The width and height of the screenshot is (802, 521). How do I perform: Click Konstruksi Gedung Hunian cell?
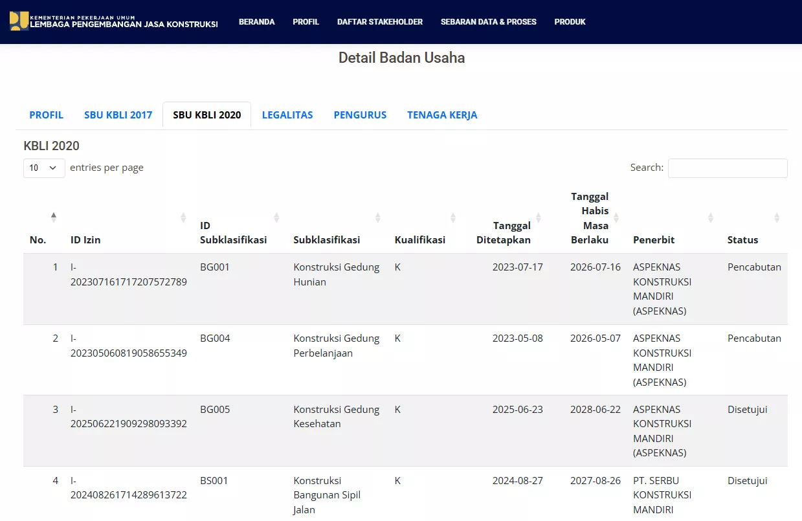[337, 274]
